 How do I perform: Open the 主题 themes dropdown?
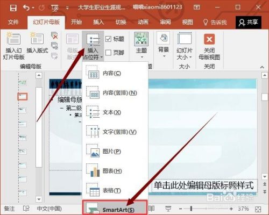(141, 46)
